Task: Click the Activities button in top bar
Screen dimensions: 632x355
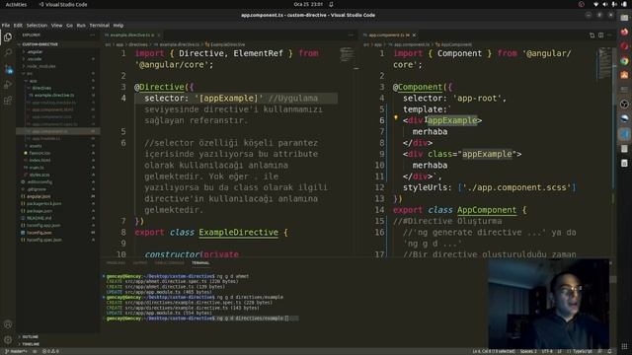Action: tap(16, 4)
